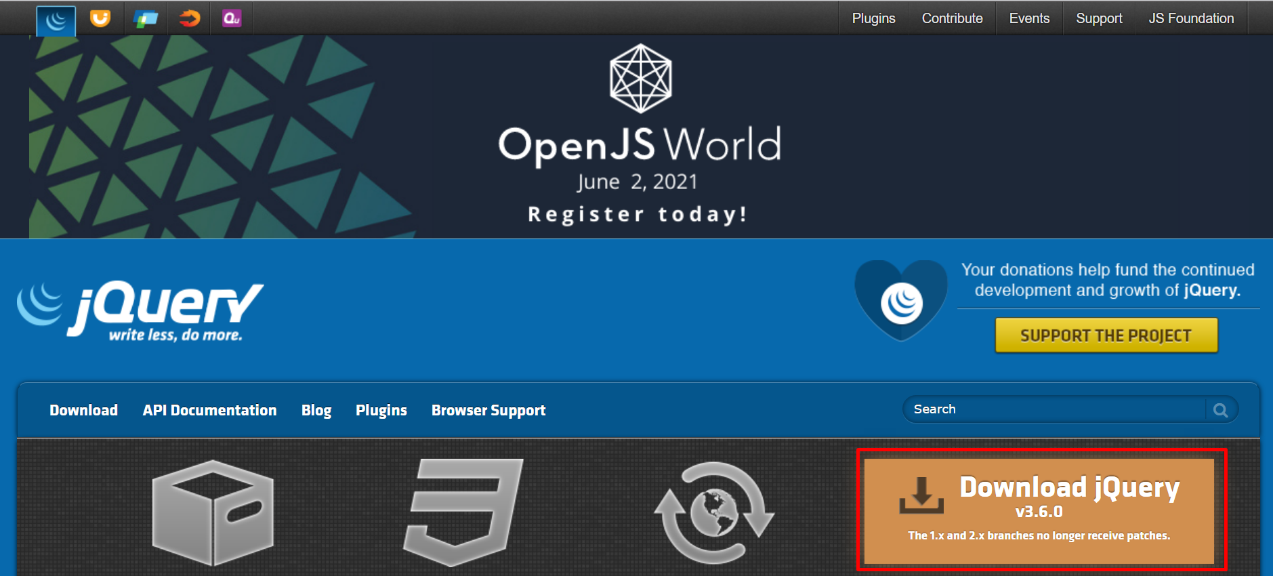Viewport: 1273px width, 576px height.
Task: Click the lightweight box package icon
Action: pyautogui.click(x=213, y=513)
